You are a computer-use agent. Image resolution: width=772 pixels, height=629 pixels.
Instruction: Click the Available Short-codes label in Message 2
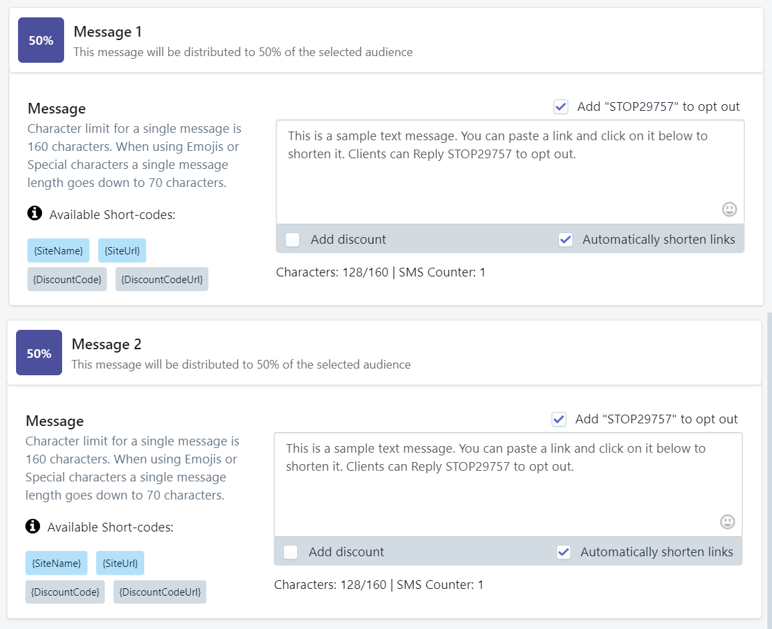(x=110, y=528)
